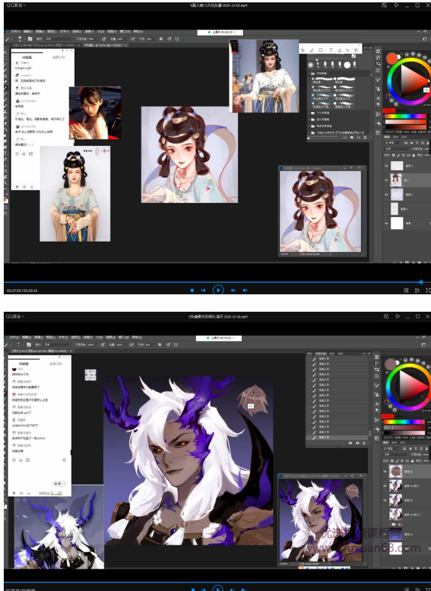431x591 pixels.
Task: Skip to next track in 2020-12-02 player
Action: [x=233, y=291]
